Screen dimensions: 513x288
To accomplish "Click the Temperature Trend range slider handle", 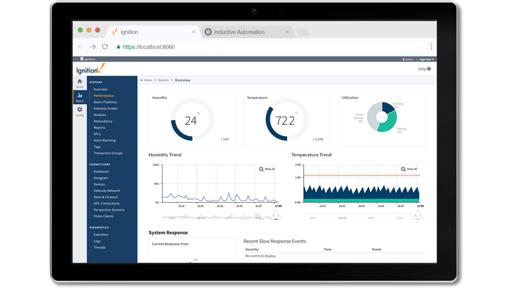I will (x=419, y=215).
